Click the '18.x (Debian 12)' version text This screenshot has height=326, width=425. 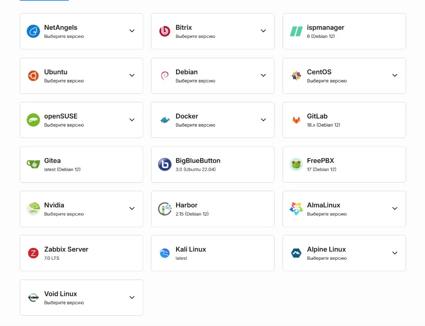[323, 125]
